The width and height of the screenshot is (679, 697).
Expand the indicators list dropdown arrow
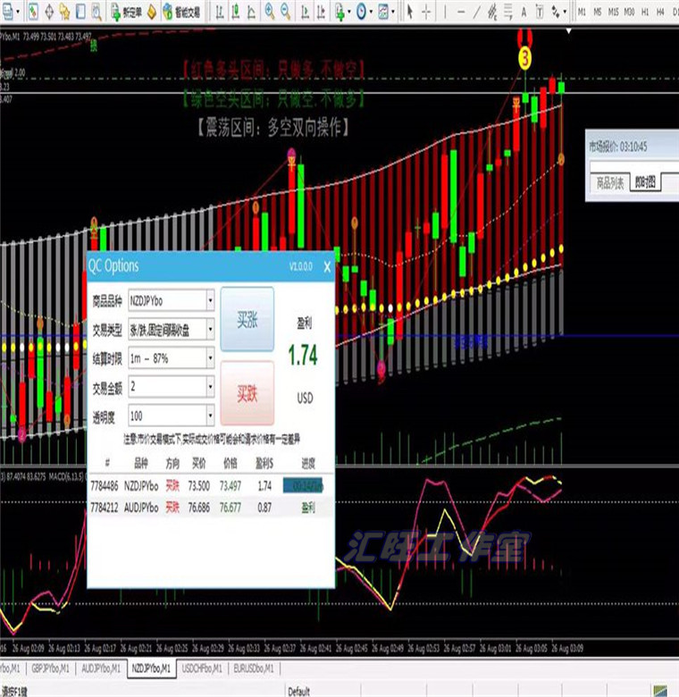(x=349, y=12)
